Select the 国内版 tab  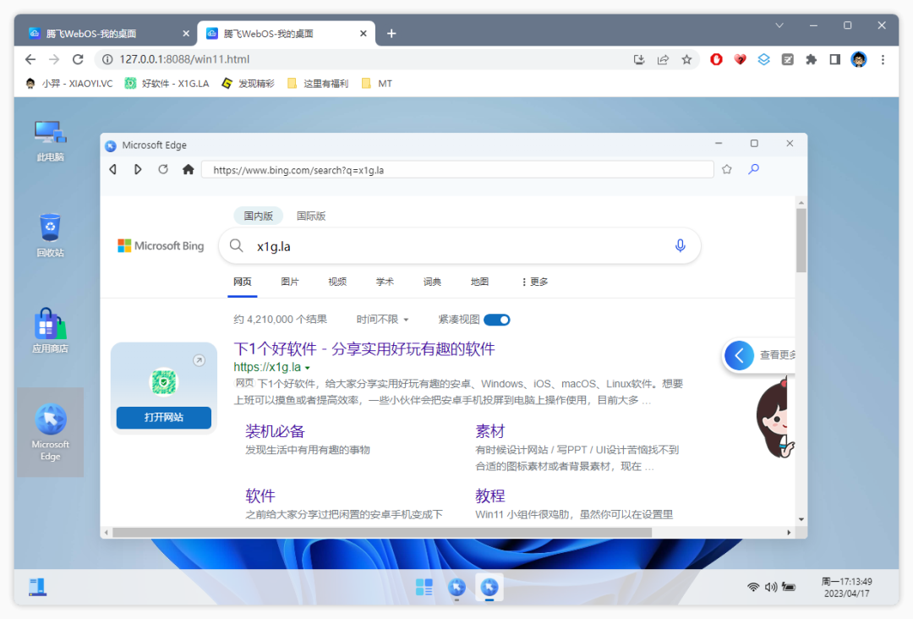coord(258,216)
